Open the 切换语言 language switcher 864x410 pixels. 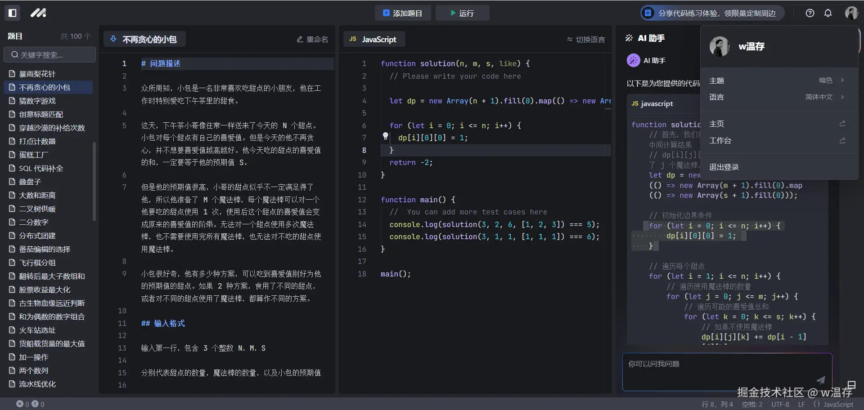click(x=585, y=39)
